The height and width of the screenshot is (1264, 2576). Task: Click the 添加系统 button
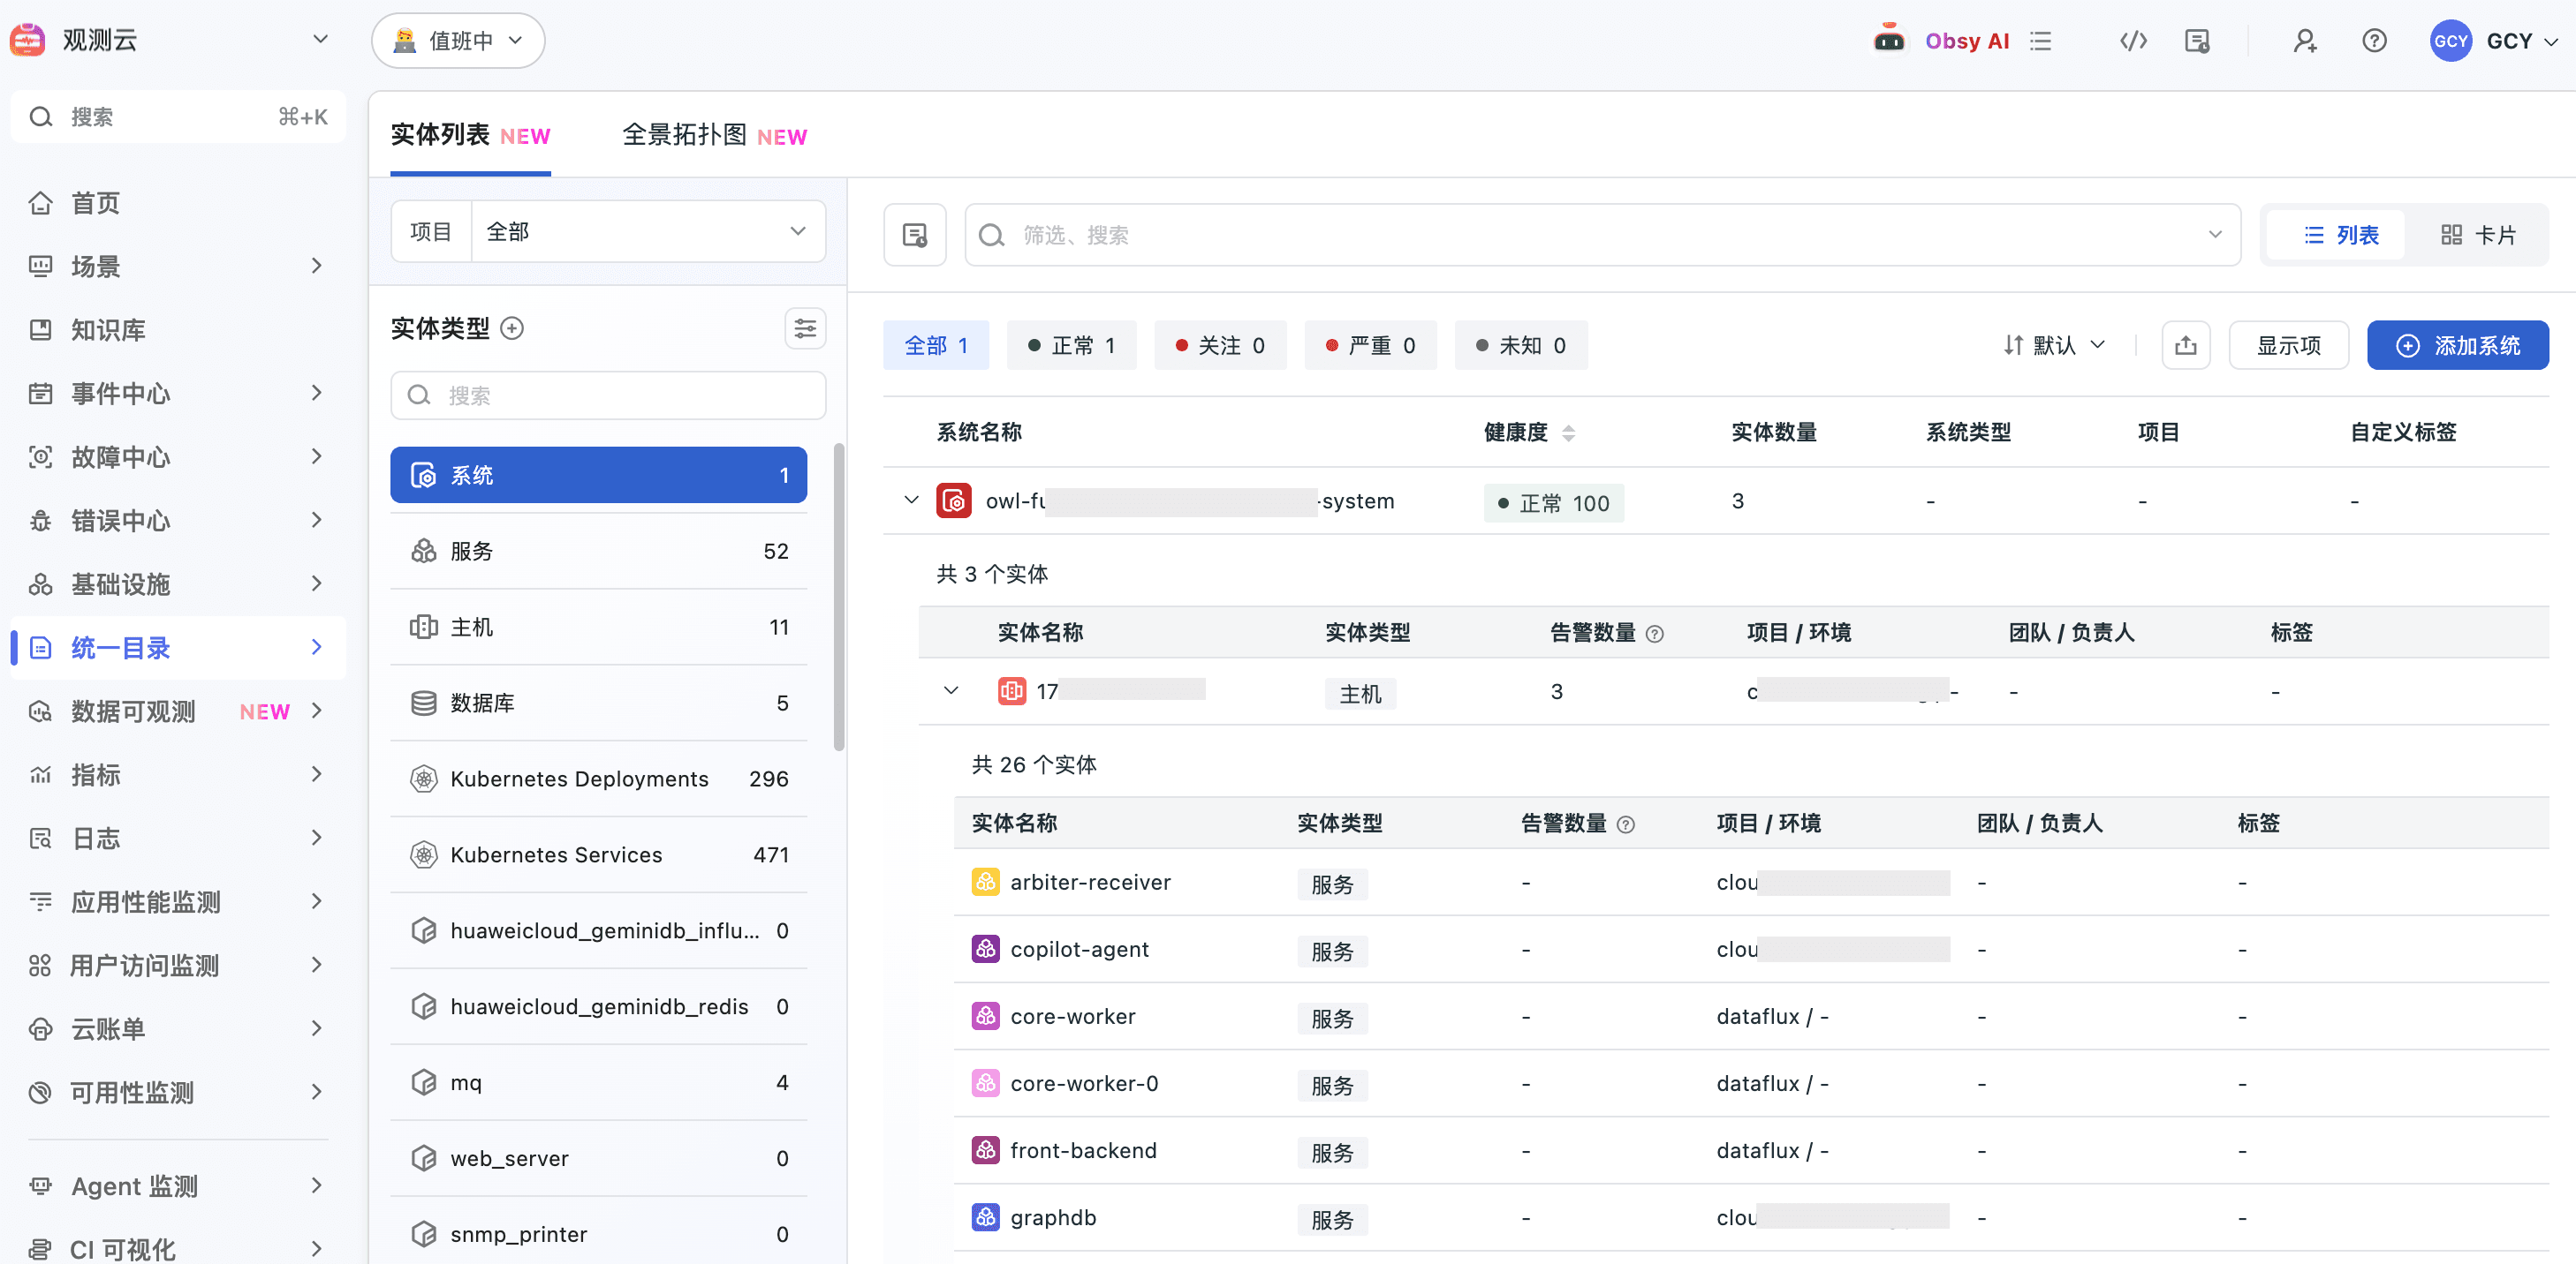pyautogui.click(x=2457, y=346)
